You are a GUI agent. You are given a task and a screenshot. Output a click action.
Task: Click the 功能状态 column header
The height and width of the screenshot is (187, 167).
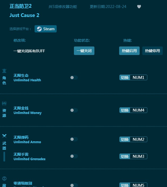point(82,40)
